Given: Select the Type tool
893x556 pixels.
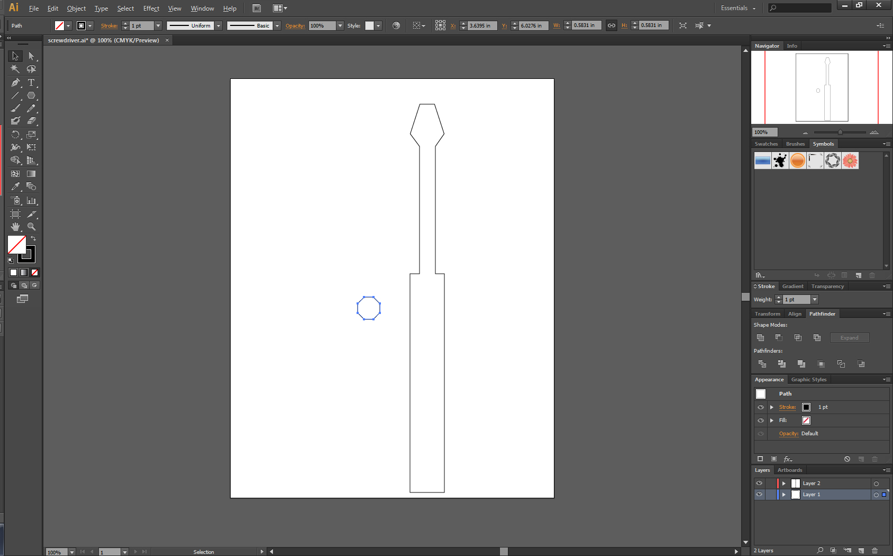Looking at the screenshot, I should [31, 83].
